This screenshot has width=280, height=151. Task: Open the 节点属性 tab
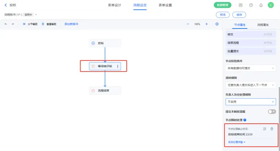click(x=240, y=25)
